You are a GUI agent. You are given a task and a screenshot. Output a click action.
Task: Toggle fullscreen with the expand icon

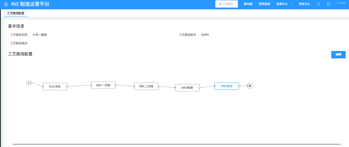pos(318,4)
